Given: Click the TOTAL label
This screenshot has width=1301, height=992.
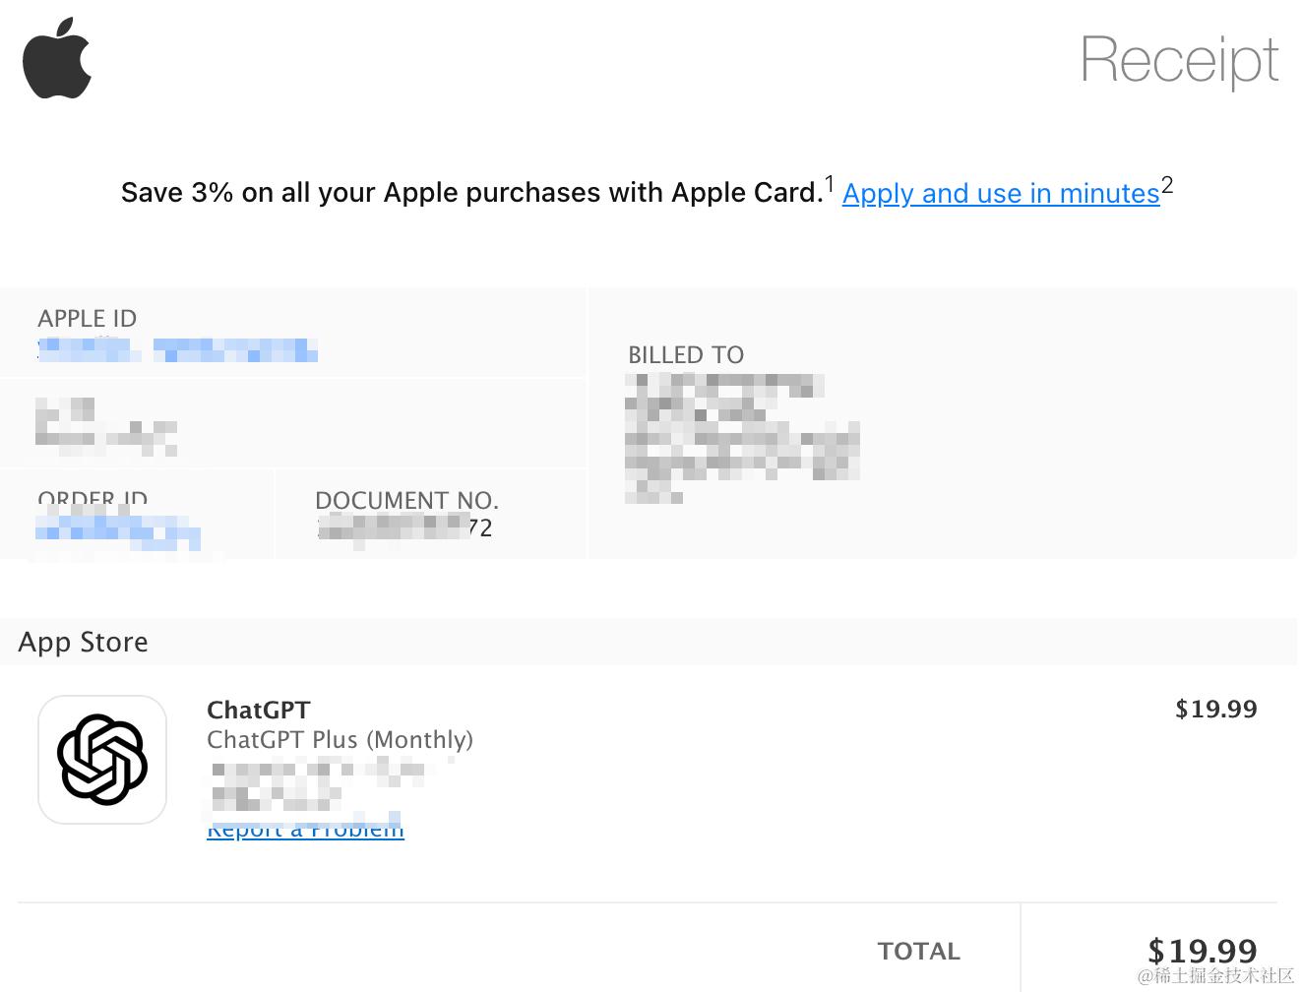Looking at the screenshot, I should pyautogui.click(x=919, y=951).
